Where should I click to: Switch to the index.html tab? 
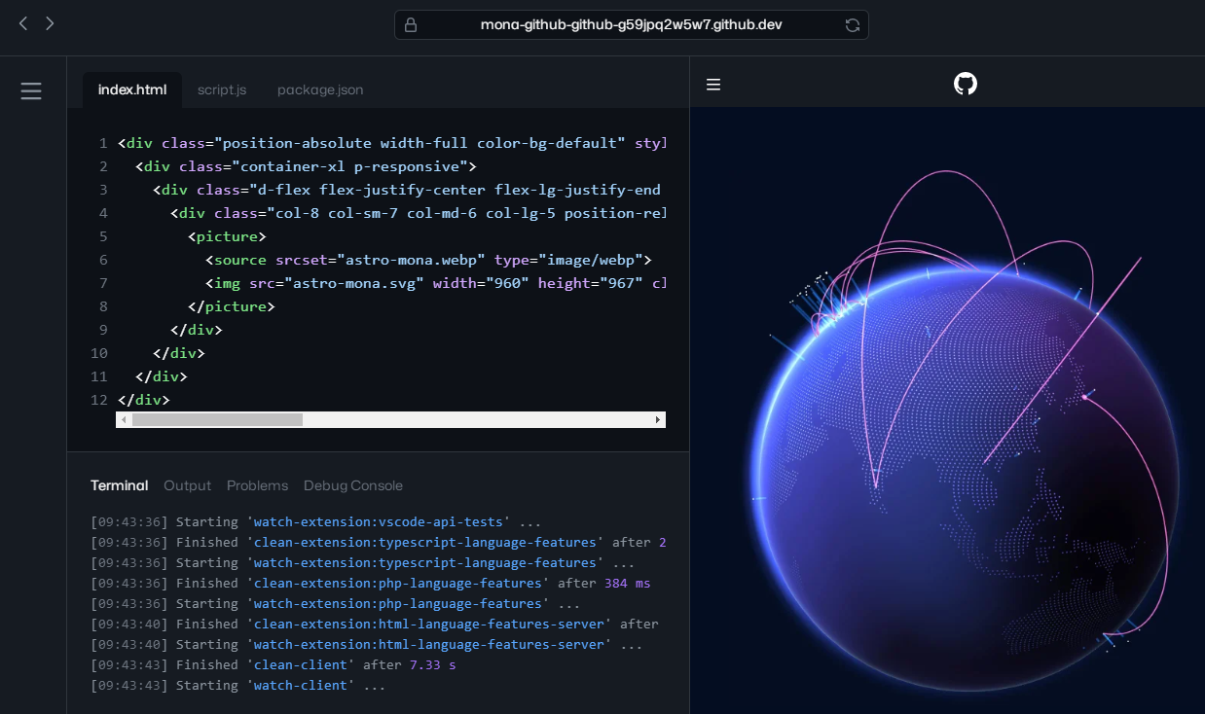(x=132, y=89)
